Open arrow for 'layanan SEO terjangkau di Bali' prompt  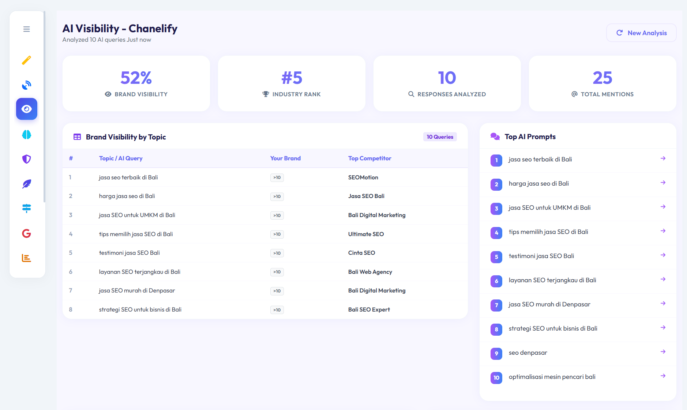(x=663, y=279)
